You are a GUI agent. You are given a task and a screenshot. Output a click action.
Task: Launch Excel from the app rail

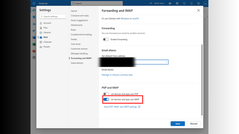point(34,44)
